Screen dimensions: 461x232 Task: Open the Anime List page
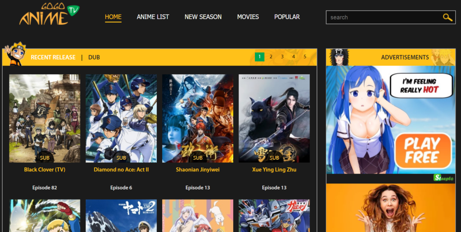coord(153,17)
